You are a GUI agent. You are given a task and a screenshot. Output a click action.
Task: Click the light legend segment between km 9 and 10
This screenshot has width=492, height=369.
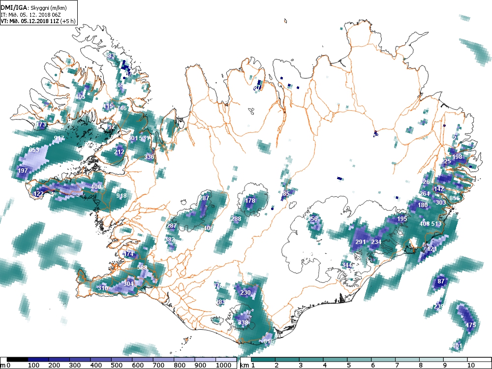pyautogui.click(x=455, y=359)
